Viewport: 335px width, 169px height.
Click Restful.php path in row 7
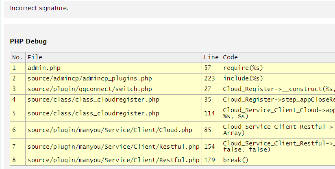tap(113, 146)
